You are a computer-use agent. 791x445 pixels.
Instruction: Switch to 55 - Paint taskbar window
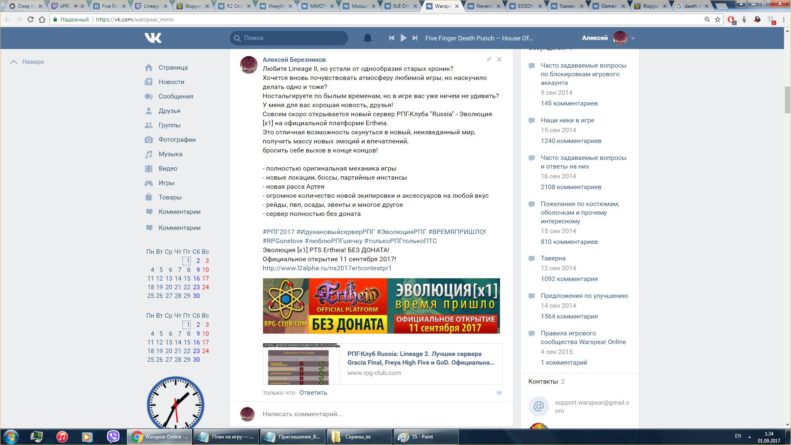tap(426, 437)
